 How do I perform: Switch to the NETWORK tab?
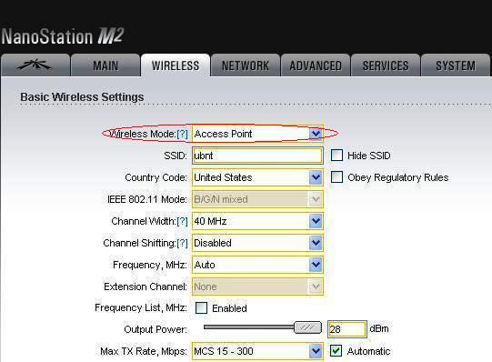(x=246, y=65)
